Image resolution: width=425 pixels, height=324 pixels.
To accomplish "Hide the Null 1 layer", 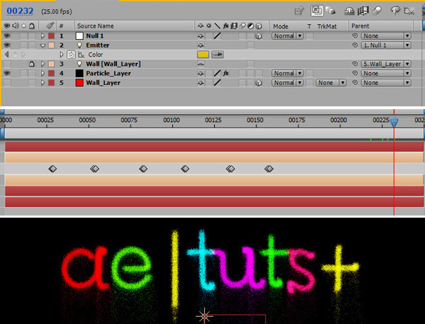I will pyautogui.click(x=6, y=36).
